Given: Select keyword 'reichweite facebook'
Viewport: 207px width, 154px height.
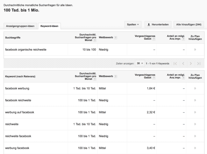Looking at the screenshot, I should (x=18, y=136).
